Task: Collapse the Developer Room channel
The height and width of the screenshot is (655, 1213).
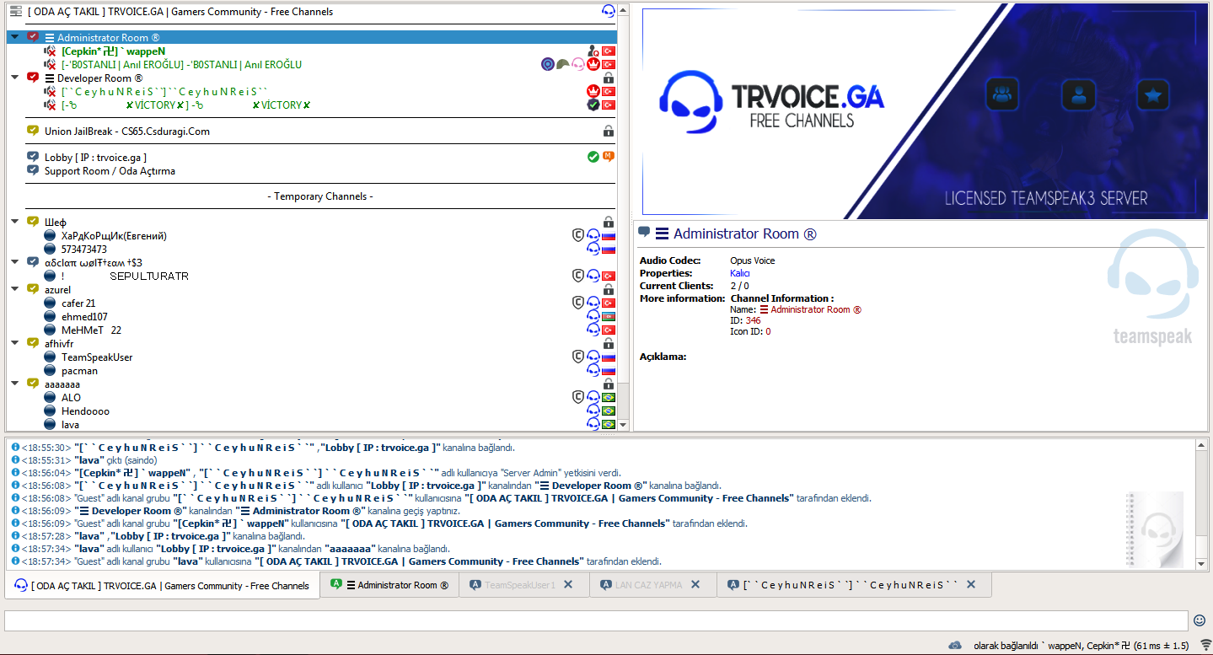Action: 15,78
